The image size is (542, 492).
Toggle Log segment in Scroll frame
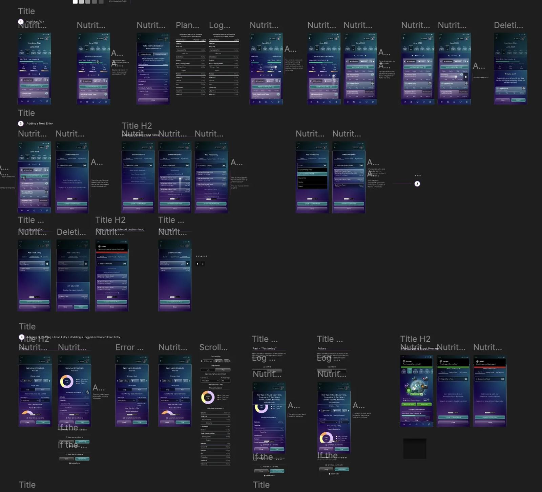(x=208, y=370)
